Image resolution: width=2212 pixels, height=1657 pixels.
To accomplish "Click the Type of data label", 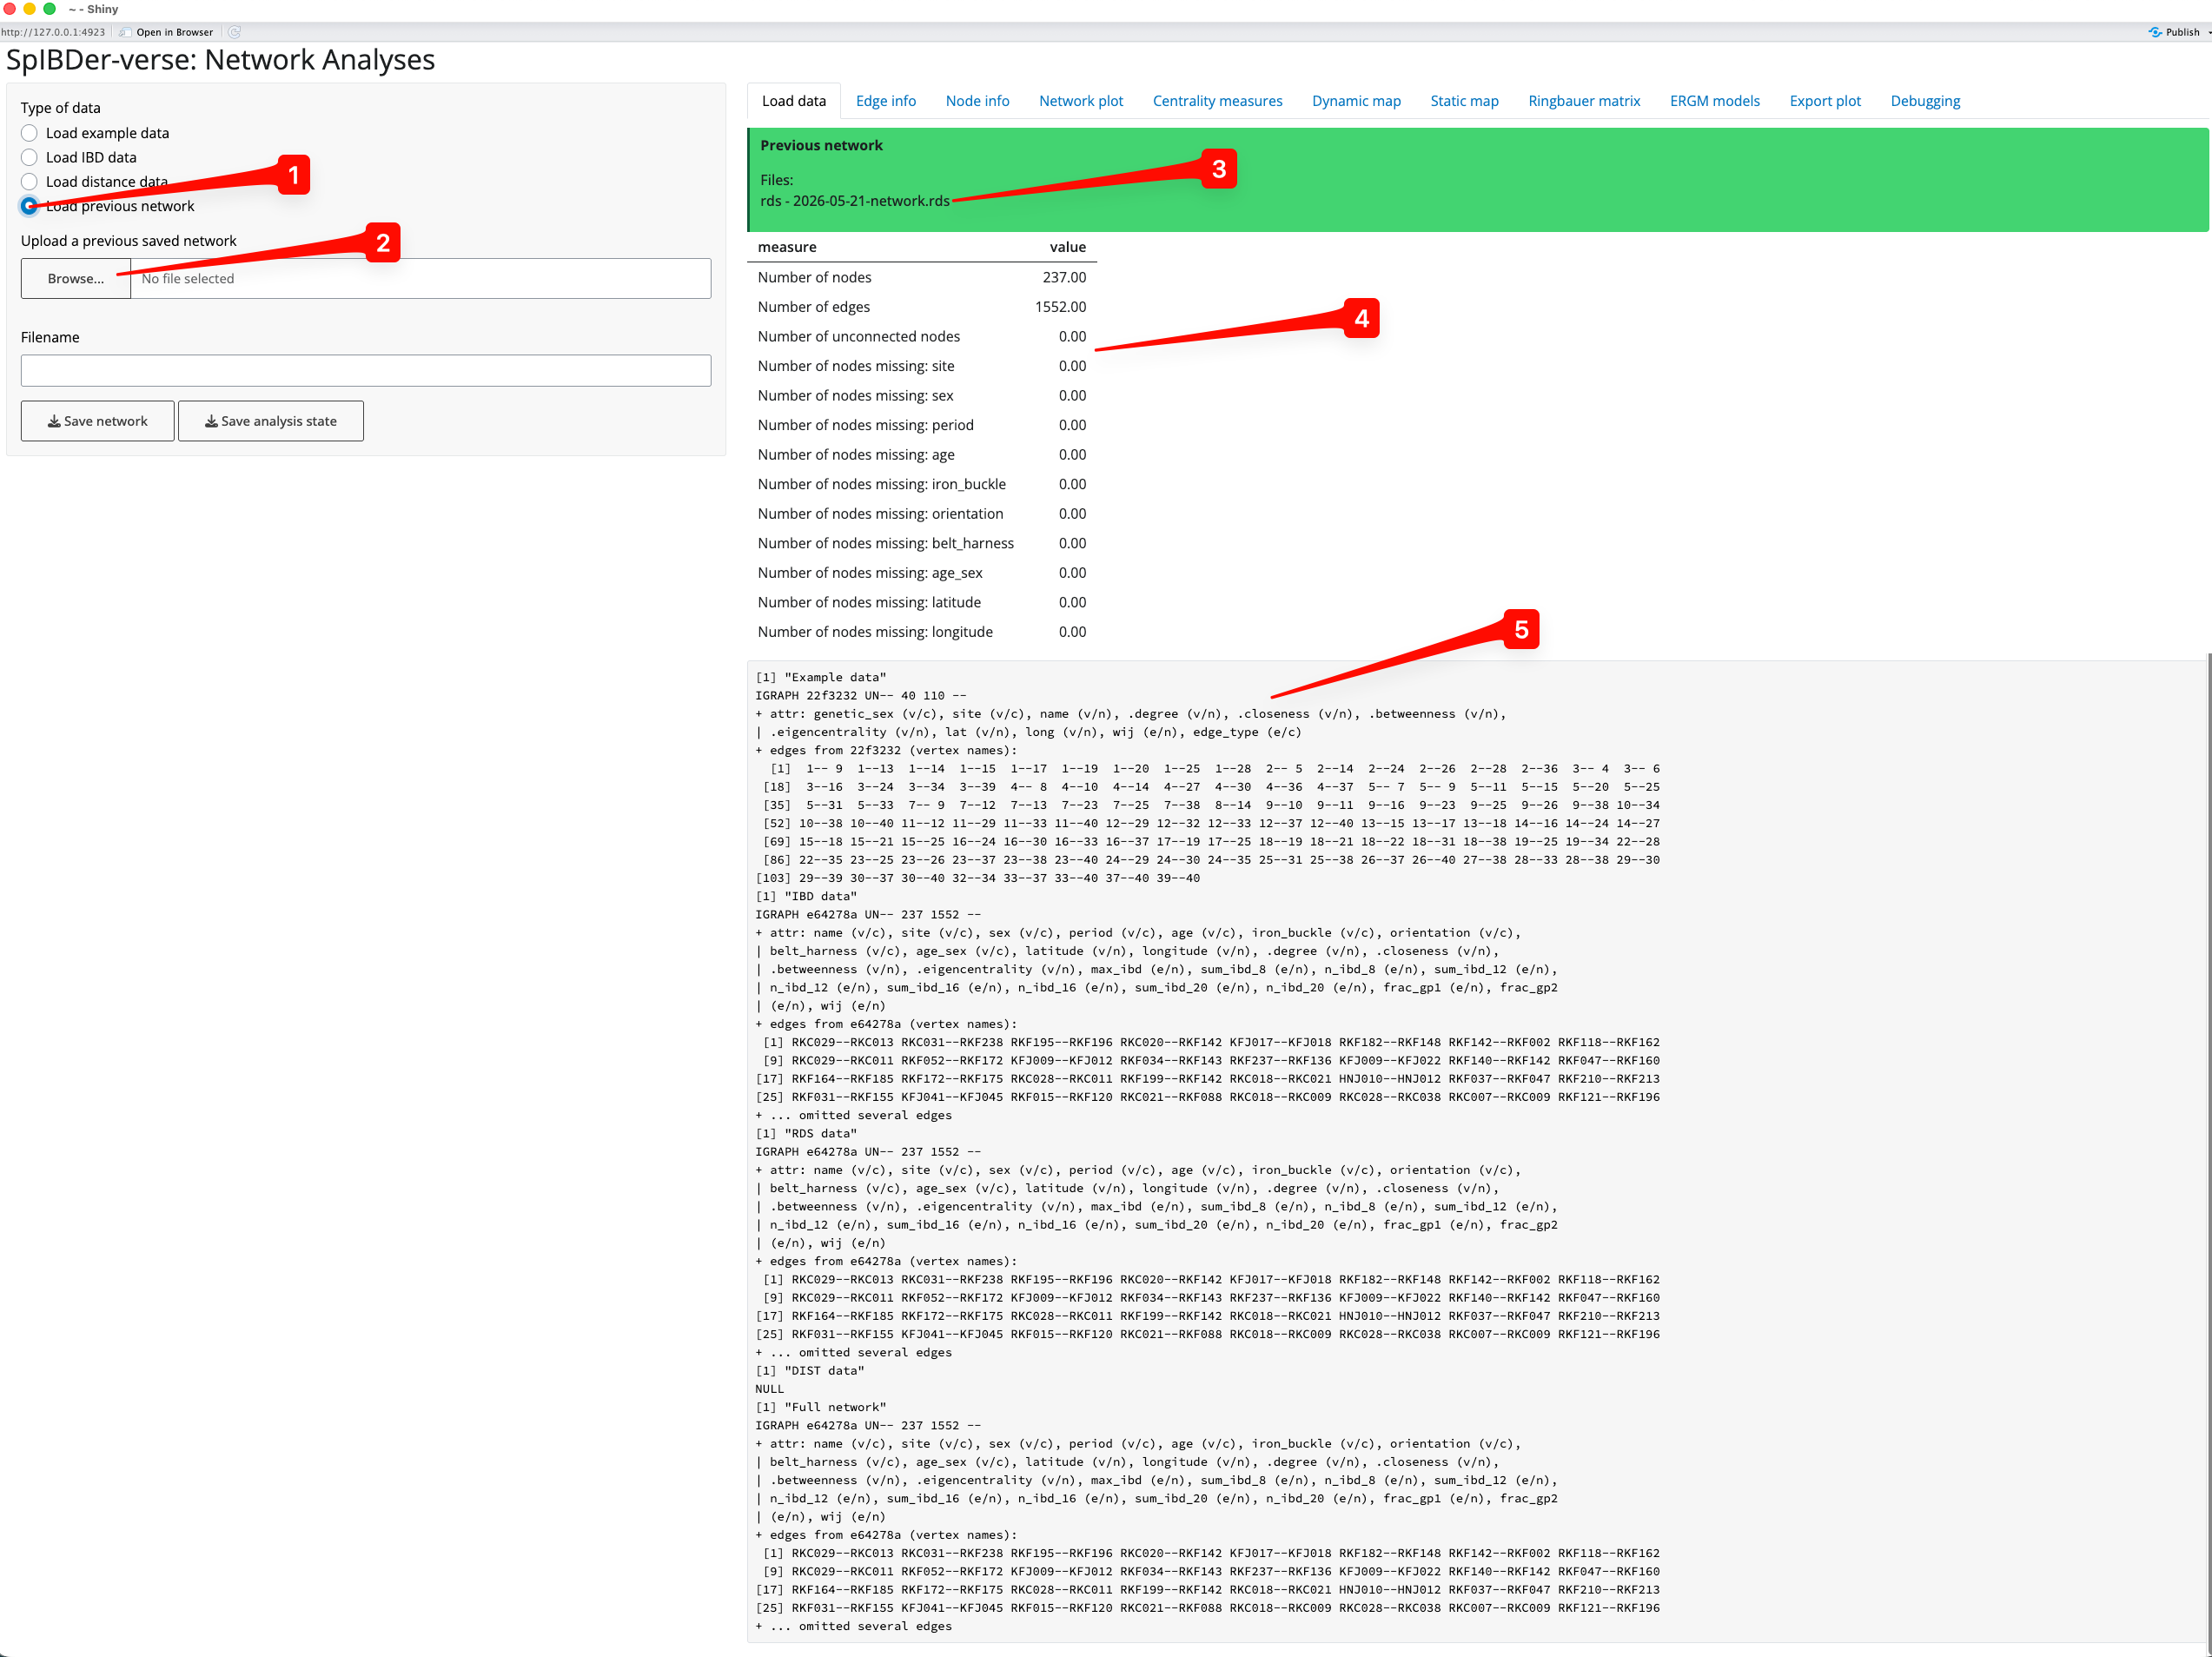I will point(60,108).
